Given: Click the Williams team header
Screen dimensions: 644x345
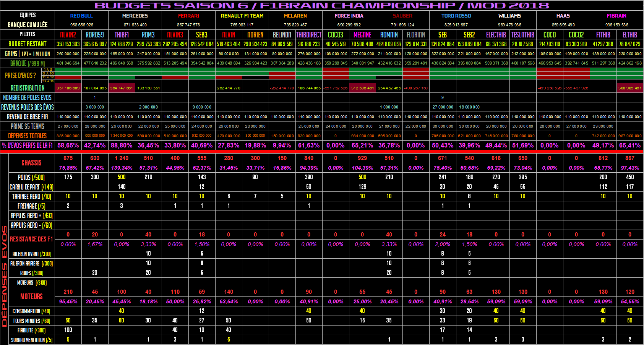Looking at the screenshot, I should (x=509, y=16).
